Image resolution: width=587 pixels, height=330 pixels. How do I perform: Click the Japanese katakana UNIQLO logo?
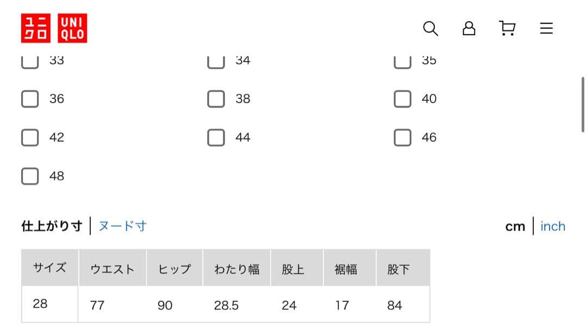tap(36, 28)
